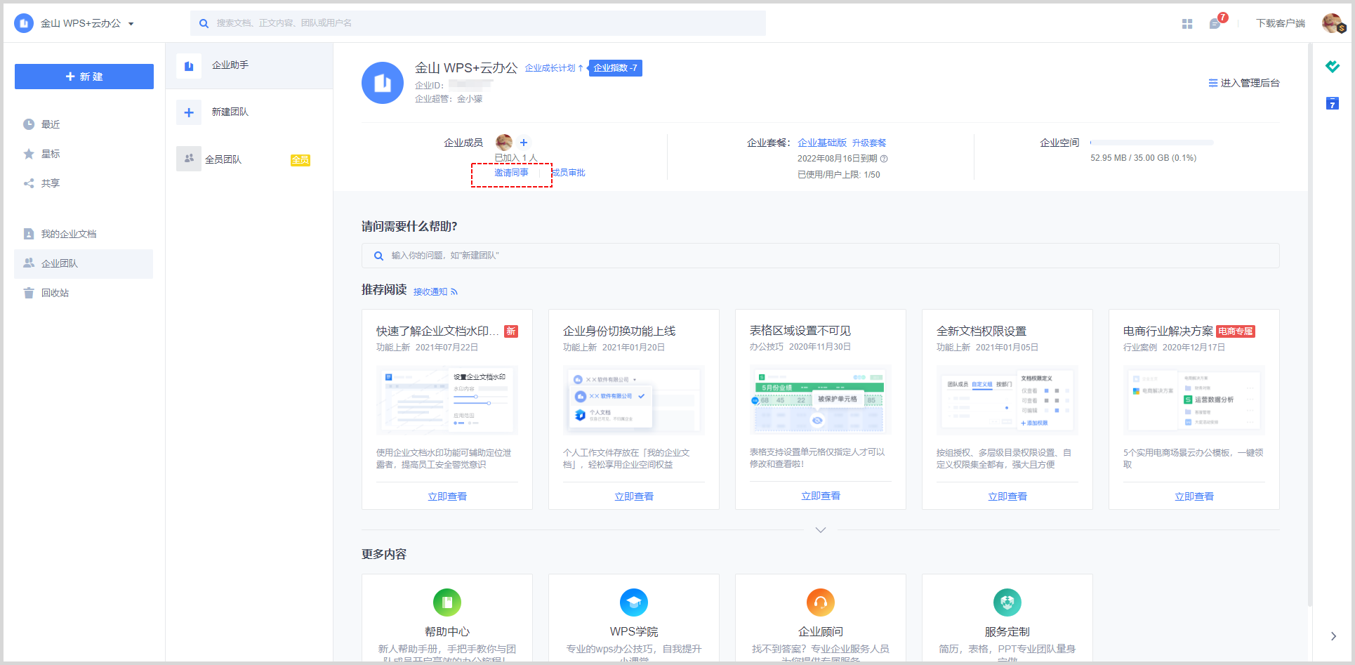Open the apps grid icon
Image resolution: width=1355 pixels, height=665 pixels.
[1187, 24]
